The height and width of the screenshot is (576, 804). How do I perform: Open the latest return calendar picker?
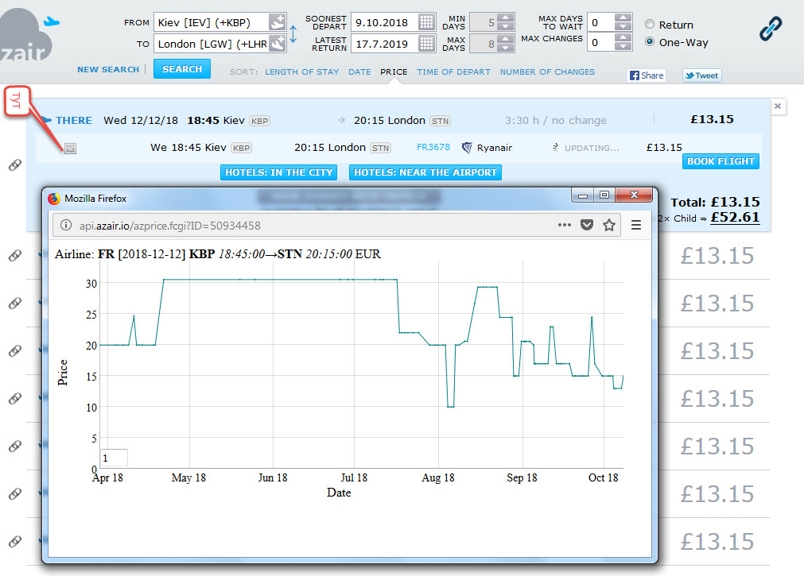427,43
